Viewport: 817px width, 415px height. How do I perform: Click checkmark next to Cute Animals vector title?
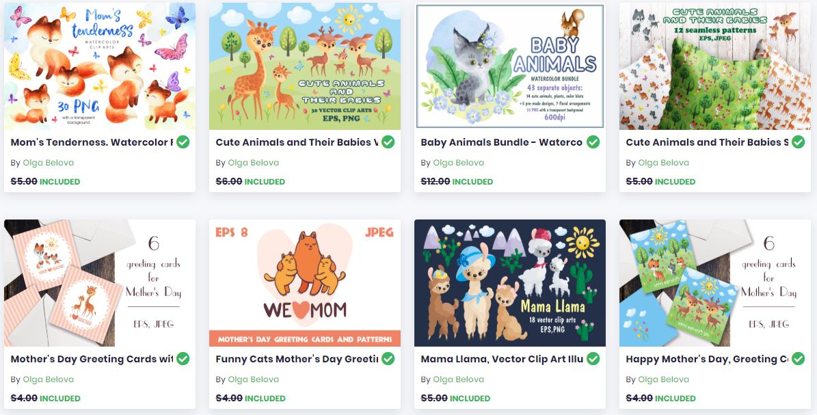(388, 142)
